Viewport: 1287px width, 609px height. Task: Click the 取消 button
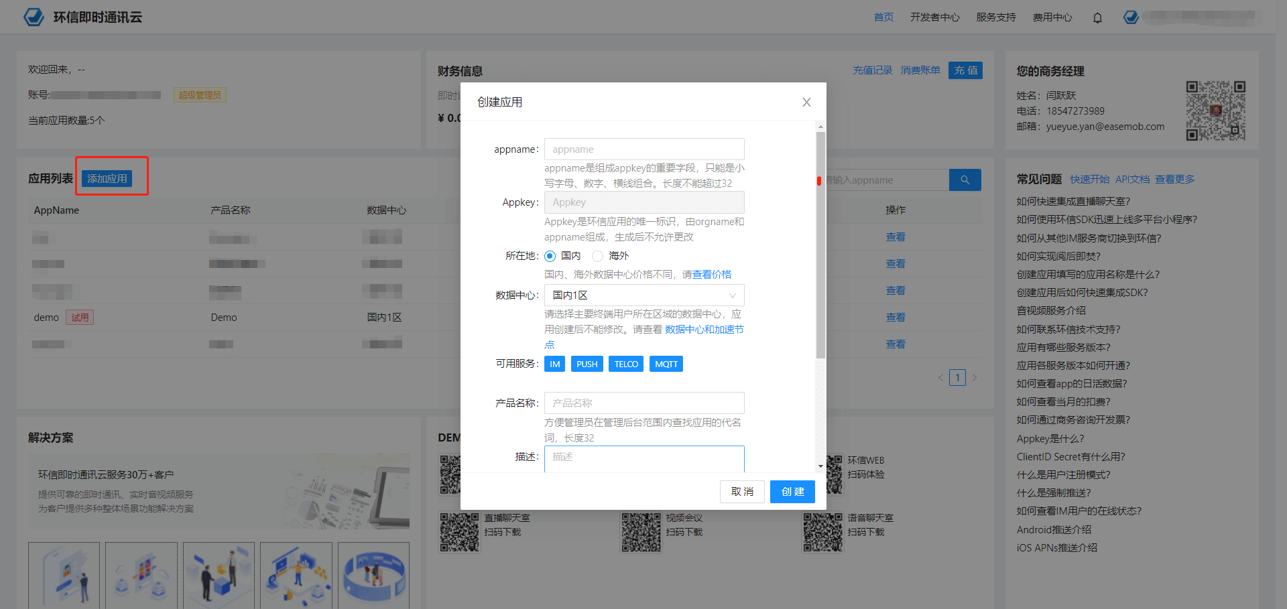click(742, 492)
